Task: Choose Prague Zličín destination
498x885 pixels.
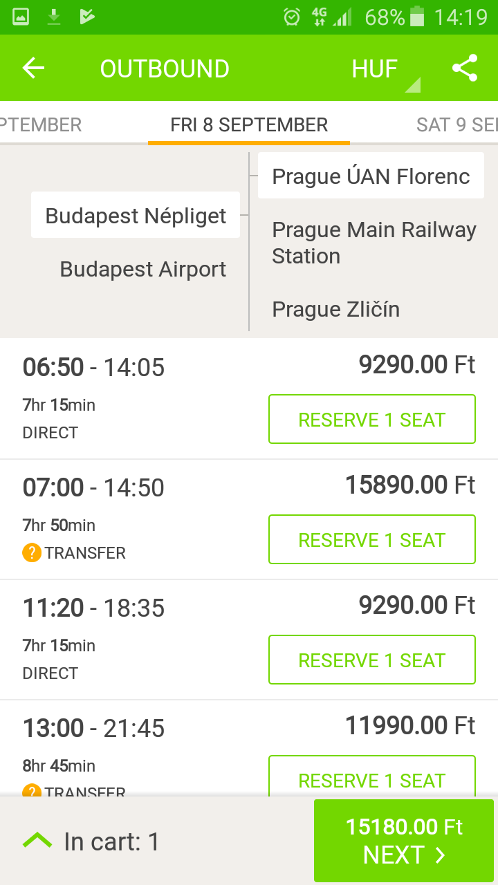Action: (x=335, y=309)
